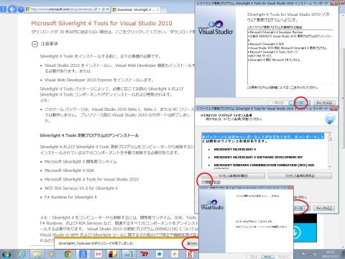
Task: Click highlighted first line of license text
Action: [x=263, y=137]
